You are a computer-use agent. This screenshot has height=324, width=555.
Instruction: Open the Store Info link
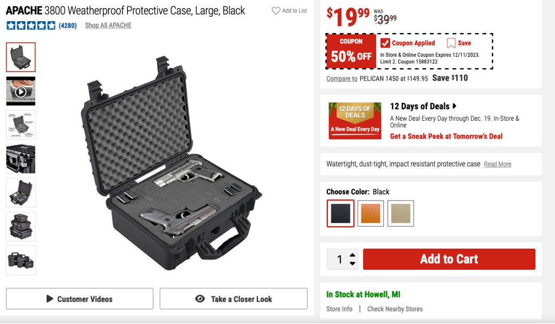point(339,309)
